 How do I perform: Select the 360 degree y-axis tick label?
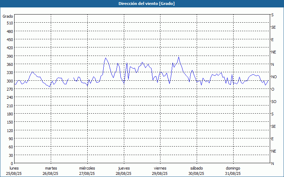[x=10, y=64]
